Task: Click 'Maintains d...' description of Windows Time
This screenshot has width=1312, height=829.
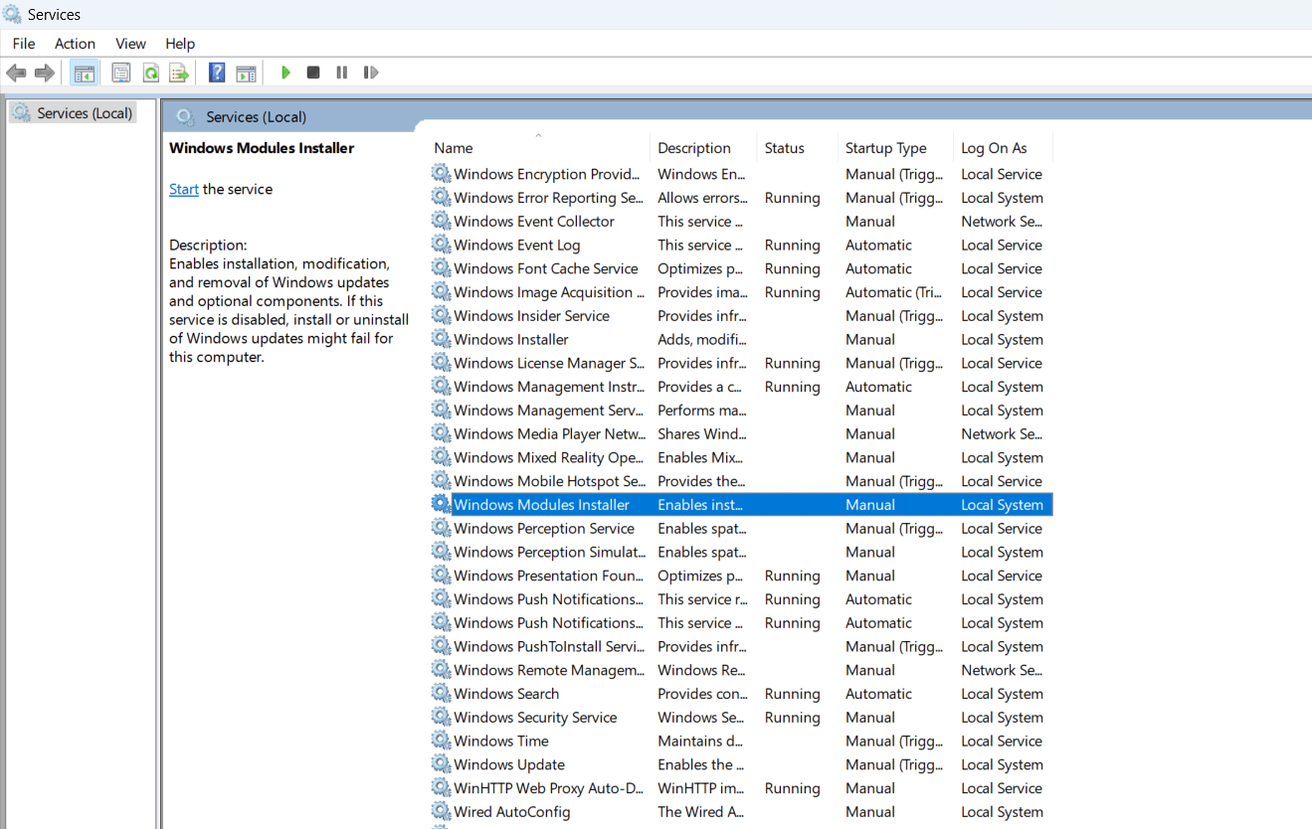Action: (x=700, y=741)
